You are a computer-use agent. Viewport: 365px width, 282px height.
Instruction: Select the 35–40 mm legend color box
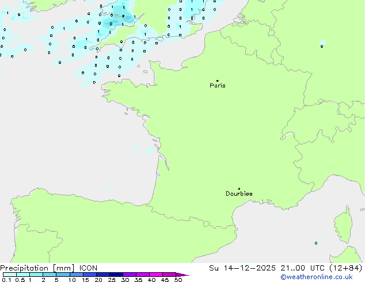coord(143,275)
